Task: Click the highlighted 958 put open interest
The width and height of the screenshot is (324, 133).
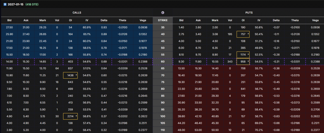Action: pyautogui.click(x=243, y=62)
